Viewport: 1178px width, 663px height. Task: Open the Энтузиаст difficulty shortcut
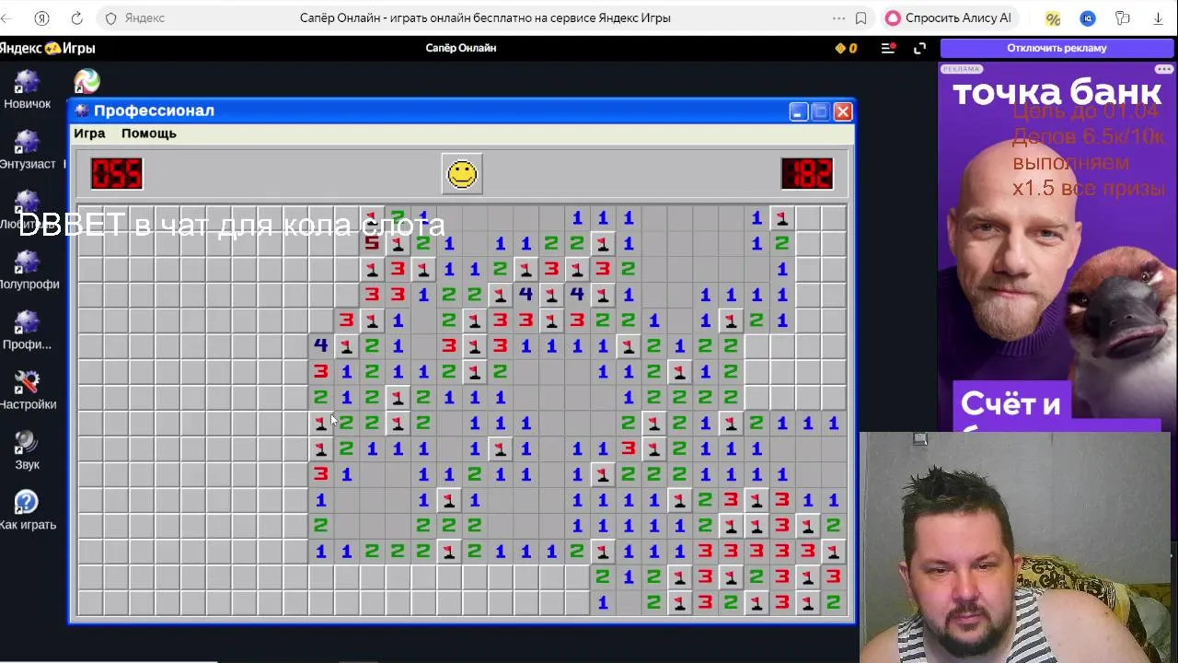(x=28, y=150)
